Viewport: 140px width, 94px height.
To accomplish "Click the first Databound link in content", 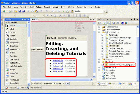I will (58, 61).
